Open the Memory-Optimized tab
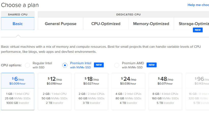This screenshot has height=115, width=209. point(151,24)
